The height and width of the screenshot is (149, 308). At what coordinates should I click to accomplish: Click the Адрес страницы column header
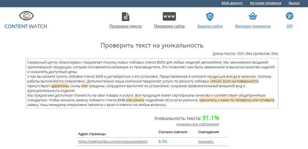point(92,134)
